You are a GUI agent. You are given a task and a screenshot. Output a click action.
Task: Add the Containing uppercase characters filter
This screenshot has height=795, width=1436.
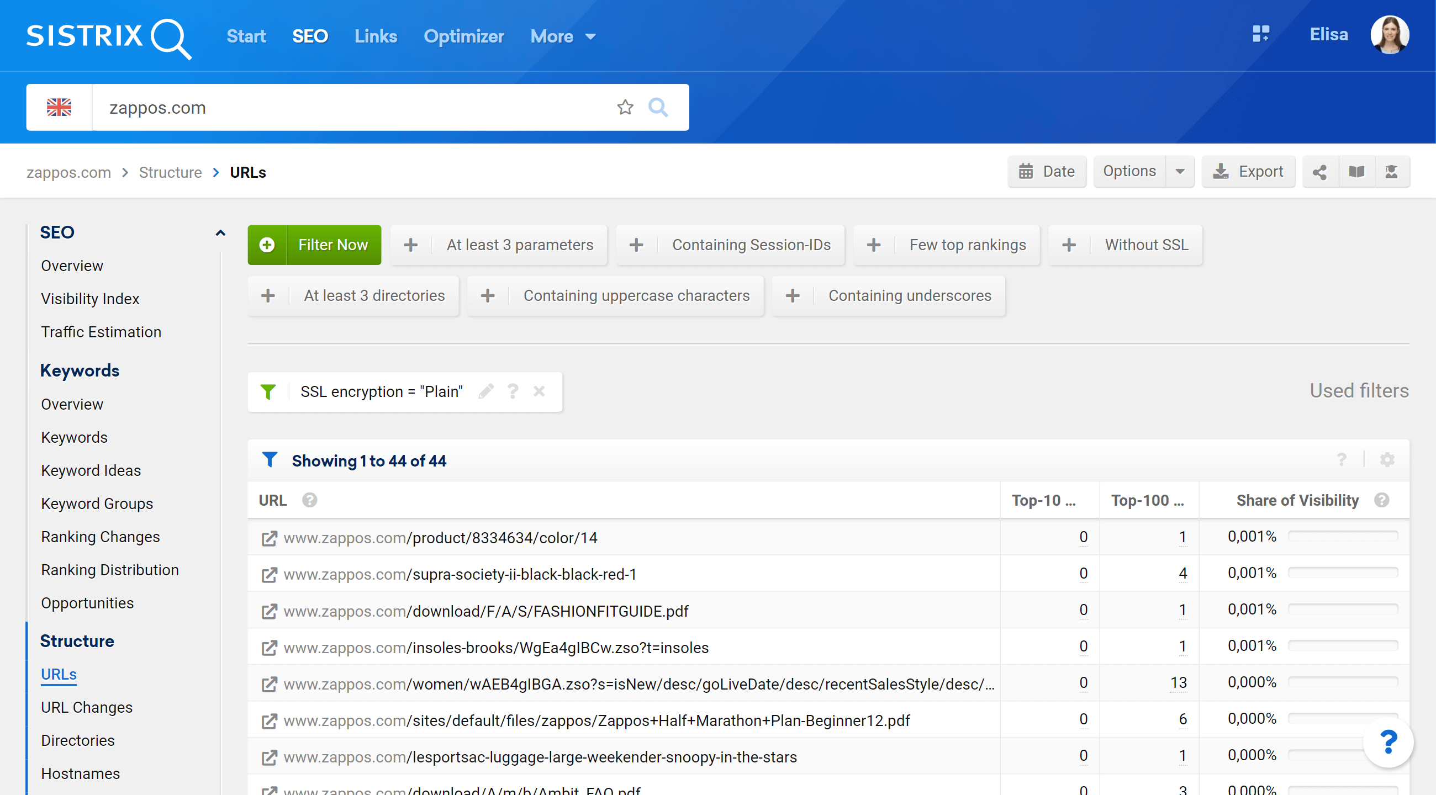[615, 295]
